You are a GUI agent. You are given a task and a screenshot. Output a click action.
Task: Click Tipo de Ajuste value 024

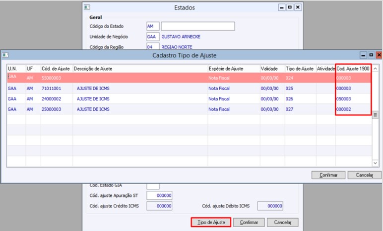[x=289, y=78]
